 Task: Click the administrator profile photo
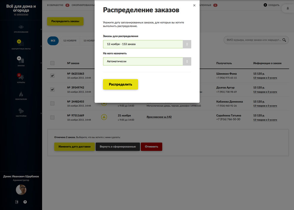coord(21,190)
